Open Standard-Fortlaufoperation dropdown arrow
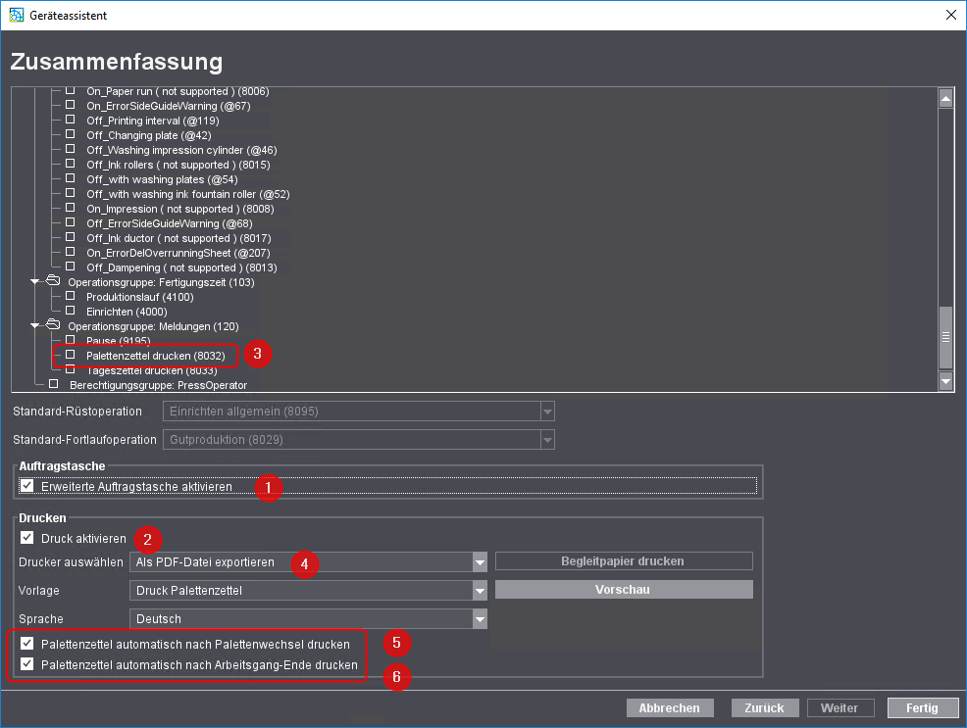Viewport: 967px width, 728px height. click(x=547, y=440)
